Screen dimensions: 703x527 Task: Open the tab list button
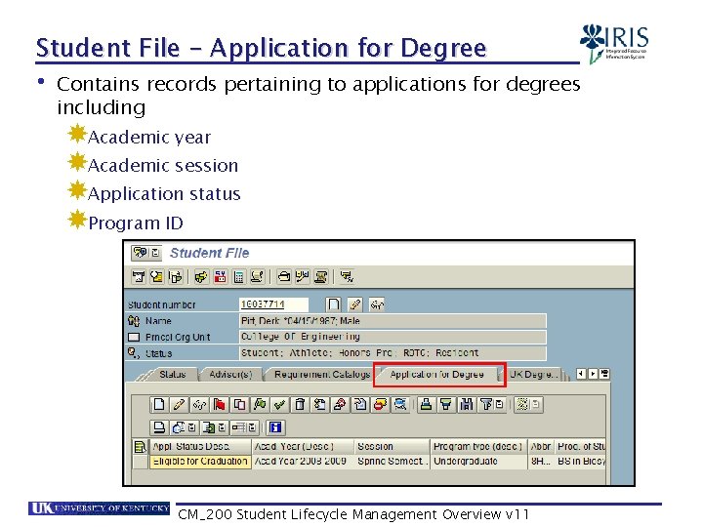click(604, 373)
